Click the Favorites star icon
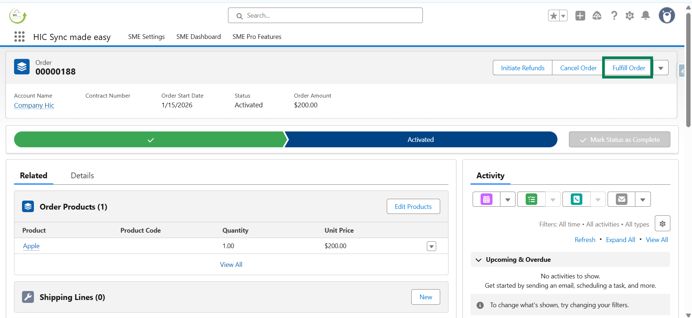The width and height of the screenshot is (692, 318). [553, 15]
